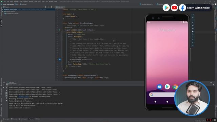Open the Dart Analysis tool window tab
The image size is (217, 122).
pos(23,119)
